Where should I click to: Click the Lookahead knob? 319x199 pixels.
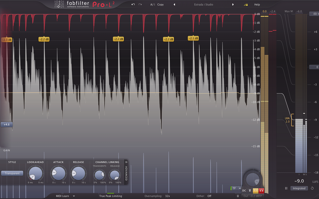pos(35,173)
